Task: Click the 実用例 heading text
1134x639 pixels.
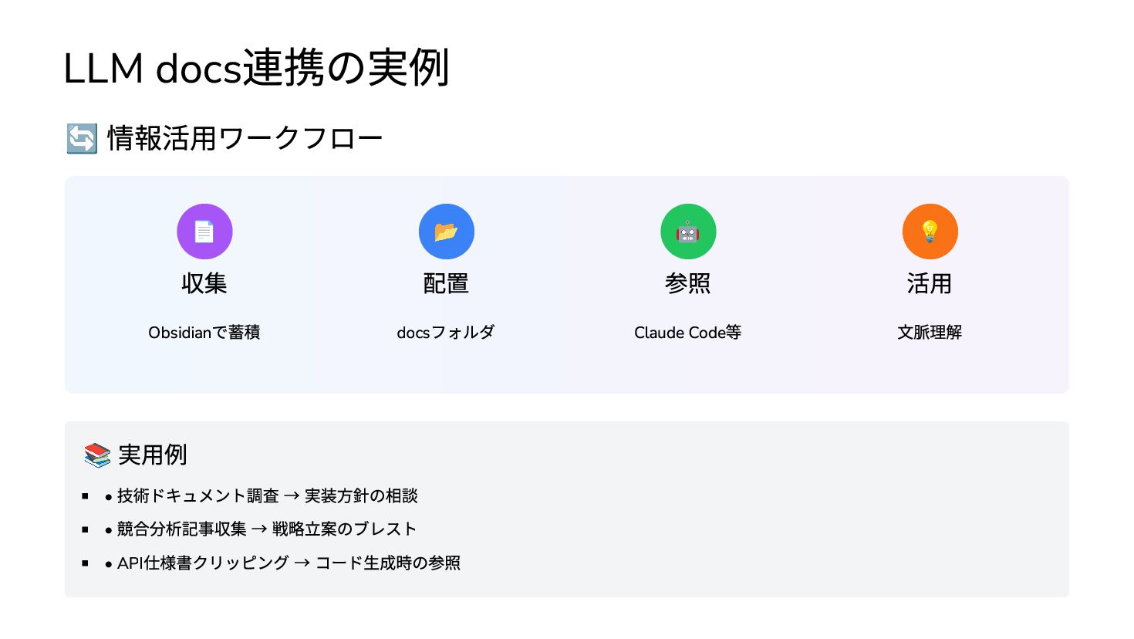Action: [153, 455]
